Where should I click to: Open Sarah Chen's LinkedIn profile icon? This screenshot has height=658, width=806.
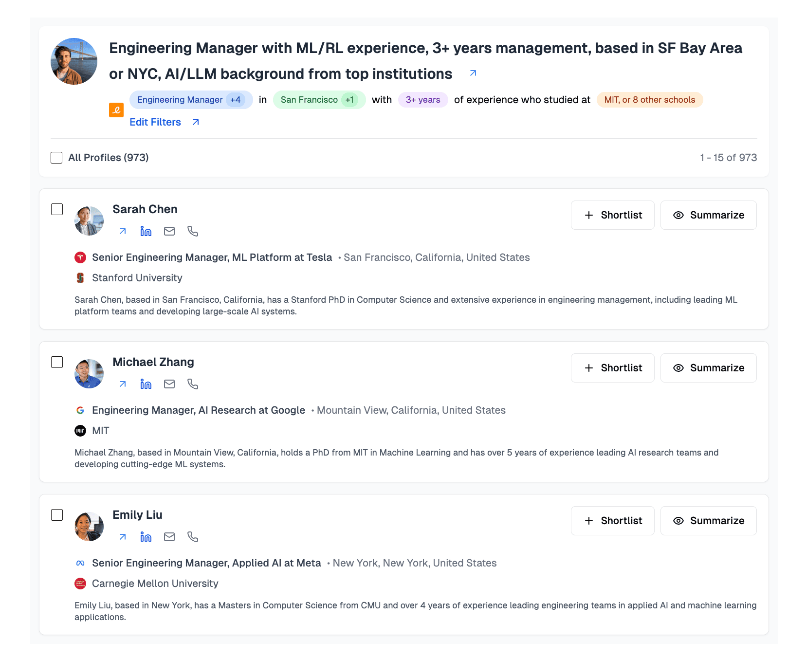click(146, 231)
